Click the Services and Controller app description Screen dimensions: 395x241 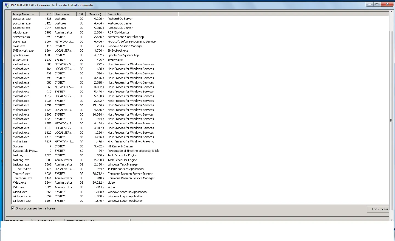[126, 37]
